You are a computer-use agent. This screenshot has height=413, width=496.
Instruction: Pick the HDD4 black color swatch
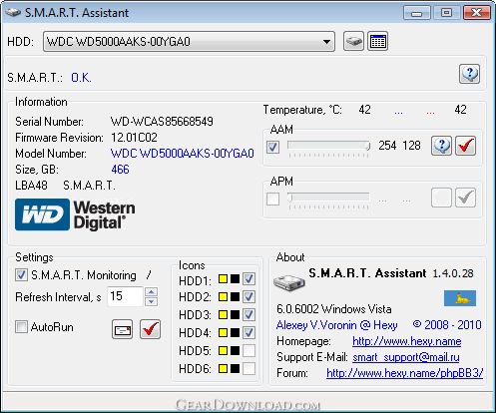(235, 333)
